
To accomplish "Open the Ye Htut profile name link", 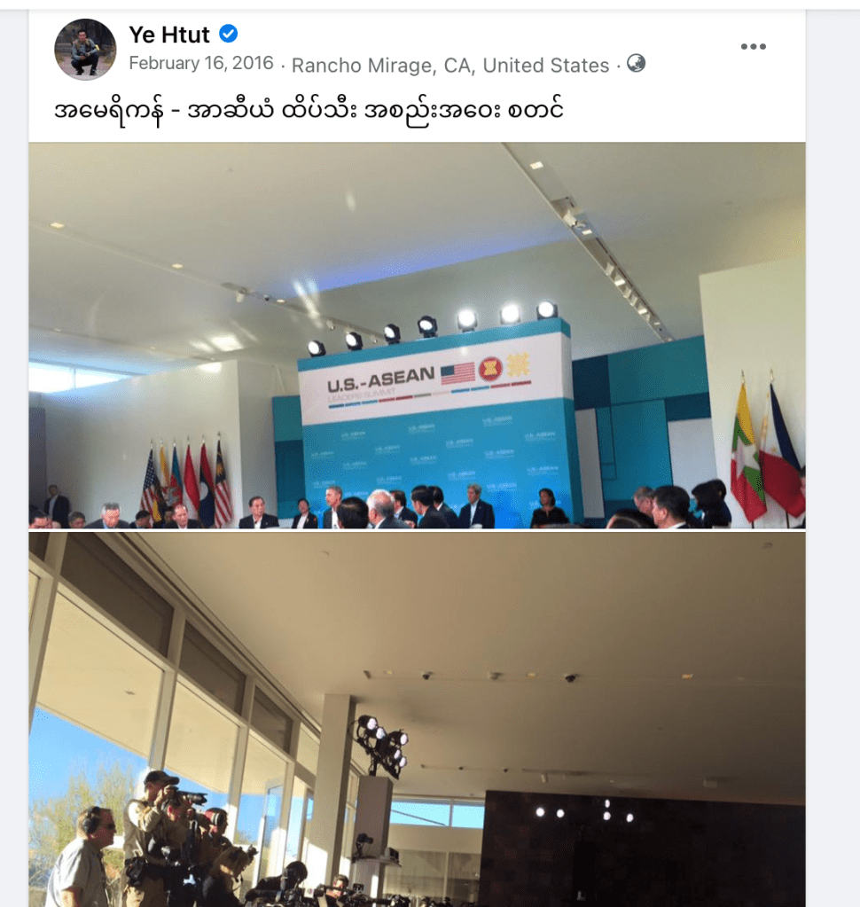I will [x=168, y=35].
